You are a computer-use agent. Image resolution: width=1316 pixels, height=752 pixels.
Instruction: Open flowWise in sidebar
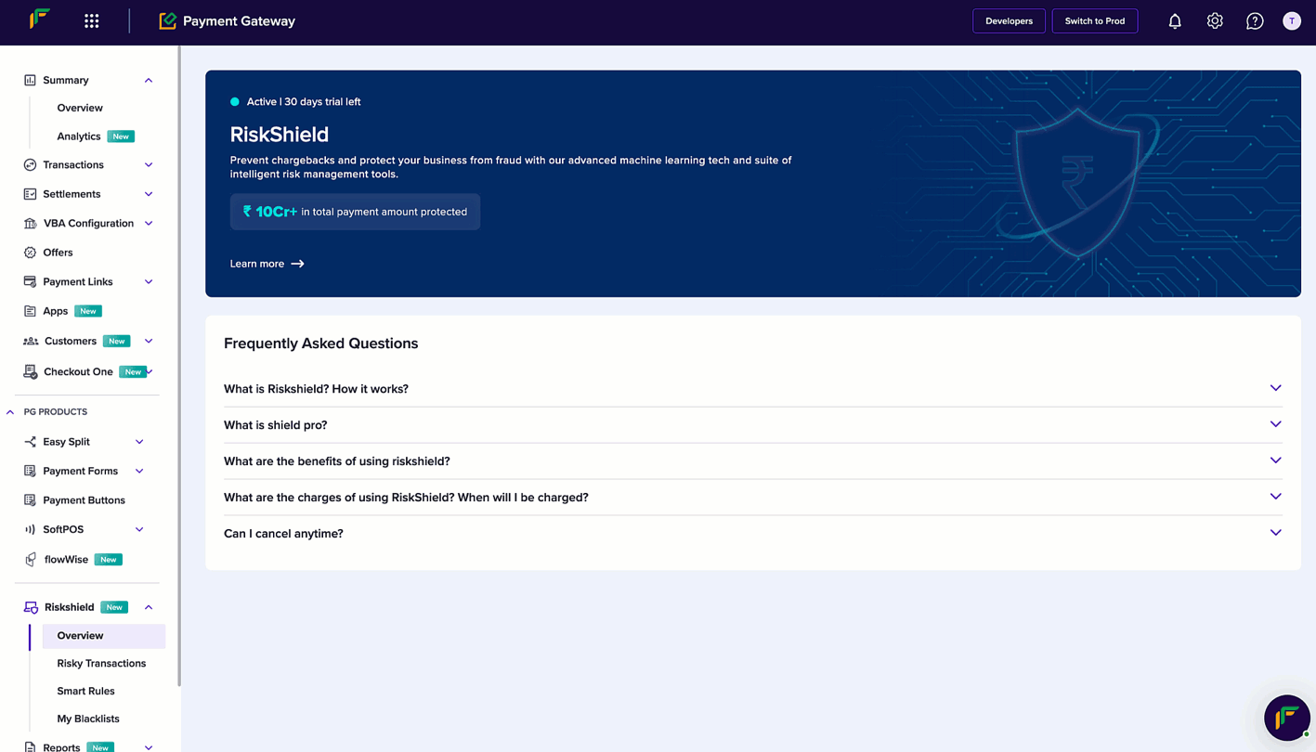[66, 560]
